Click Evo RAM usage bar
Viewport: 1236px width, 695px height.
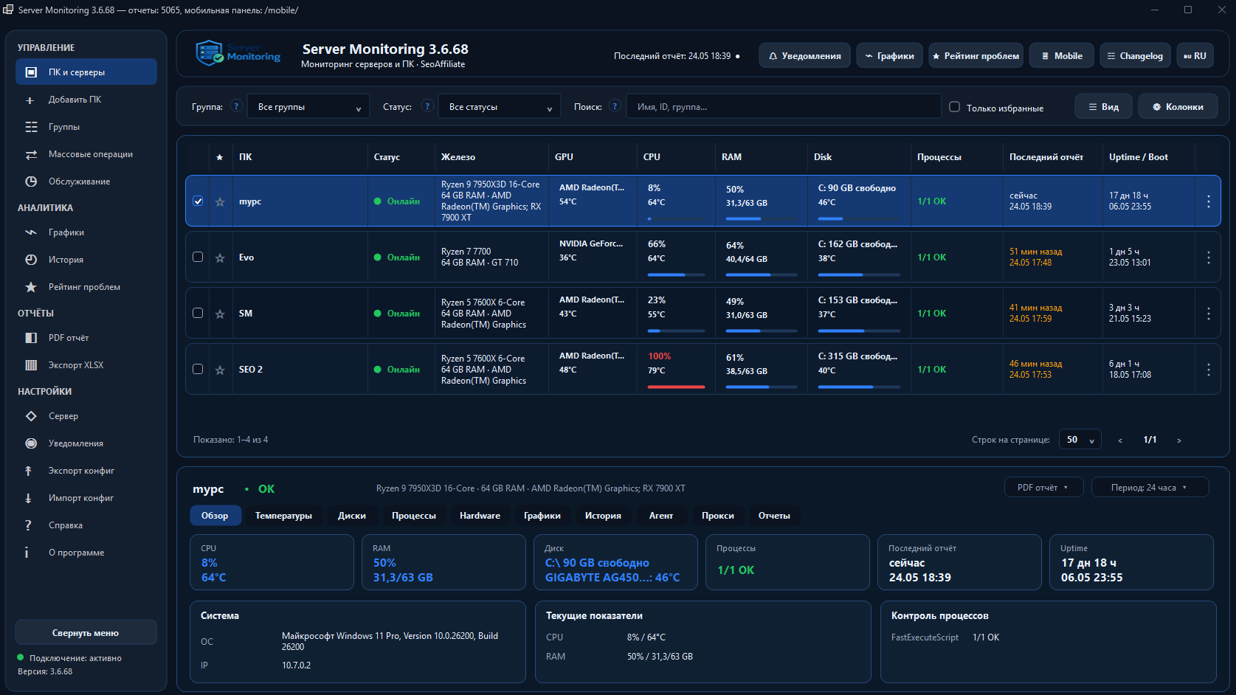coord(762,274)
